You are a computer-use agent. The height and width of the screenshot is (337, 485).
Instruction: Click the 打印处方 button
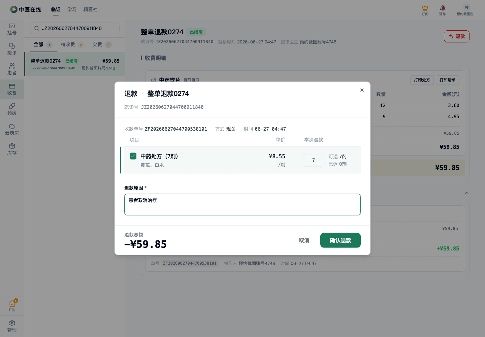pos(422,80)
